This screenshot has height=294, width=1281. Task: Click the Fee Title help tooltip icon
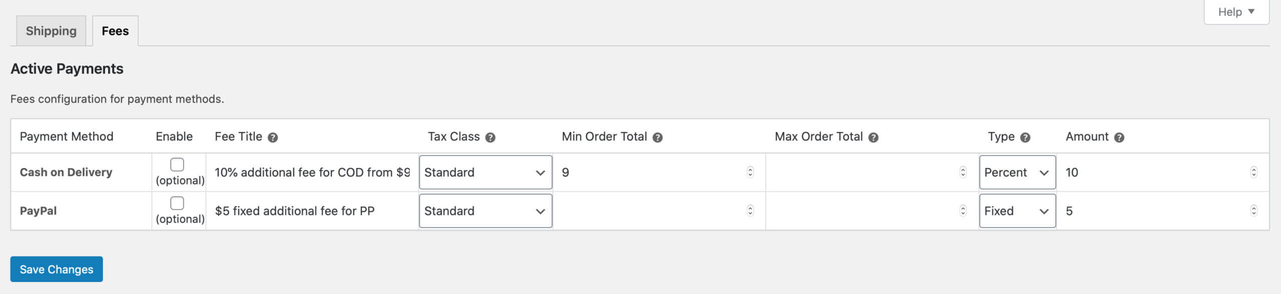pyautogui.click(x=273, y=137)
